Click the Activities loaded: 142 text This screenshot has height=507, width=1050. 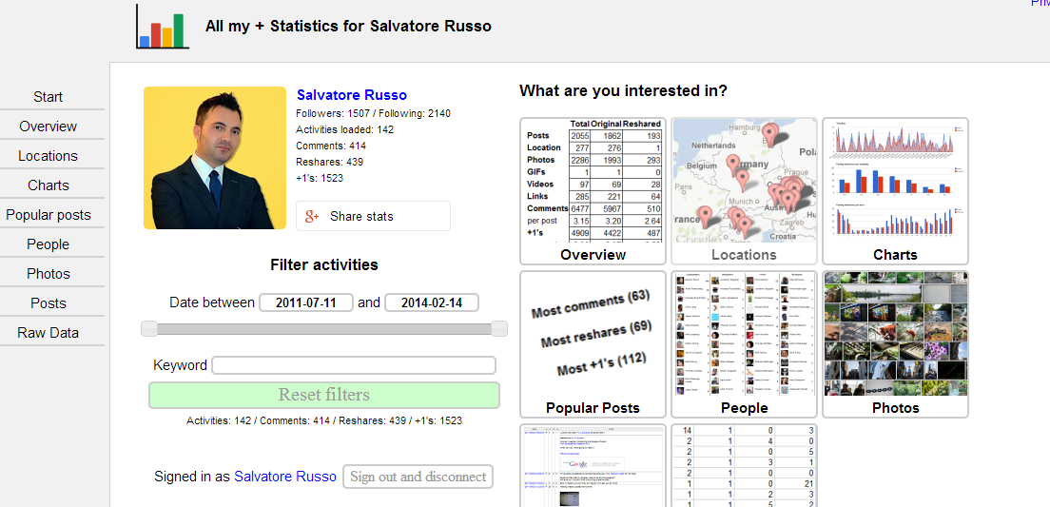pyautogui.click(x=345, y=129)
